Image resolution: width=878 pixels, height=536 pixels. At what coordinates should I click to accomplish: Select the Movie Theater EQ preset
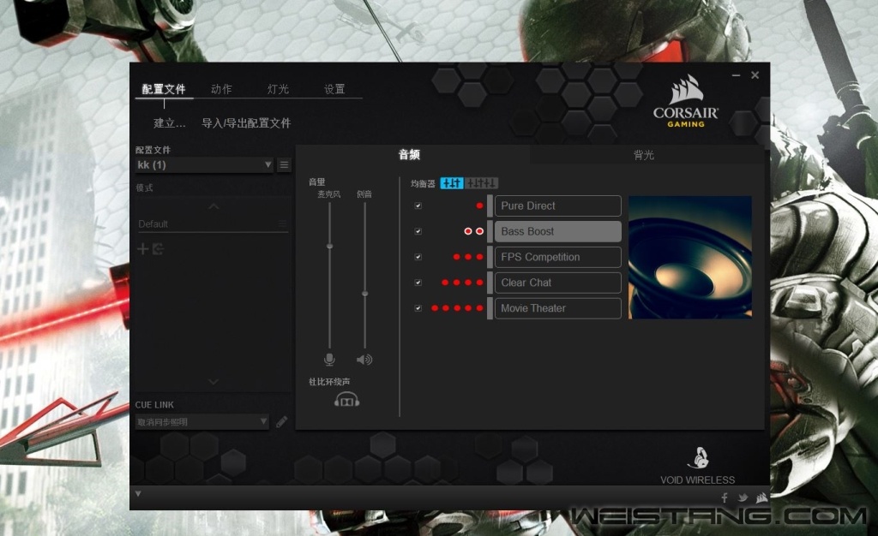click(557, 308)
